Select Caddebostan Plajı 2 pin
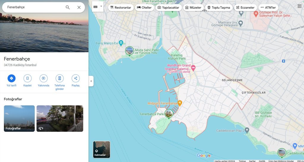Viewport: 304px width, 162px height. 247,130
